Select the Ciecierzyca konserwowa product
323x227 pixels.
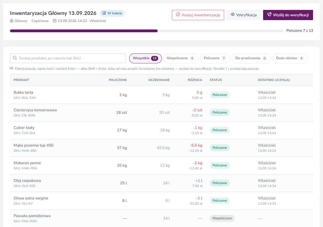coord(161,112)
